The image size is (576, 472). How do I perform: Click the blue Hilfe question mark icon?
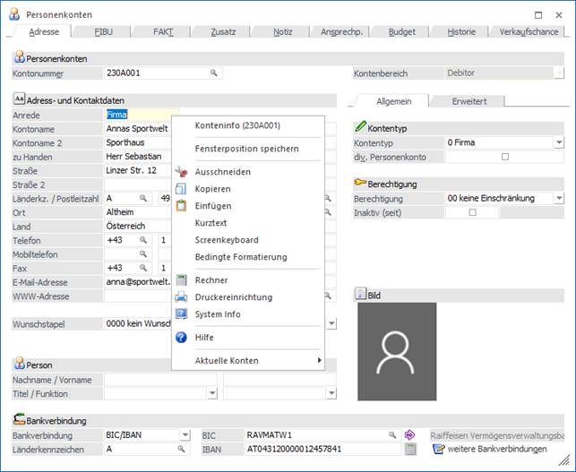pyautogui.click(x=181, y=338)
